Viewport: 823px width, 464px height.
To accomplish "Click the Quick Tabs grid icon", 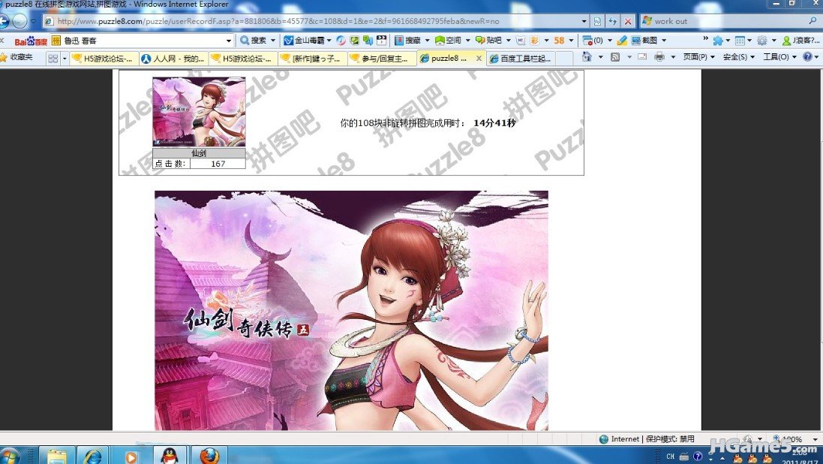I will [x=53, y=59].
